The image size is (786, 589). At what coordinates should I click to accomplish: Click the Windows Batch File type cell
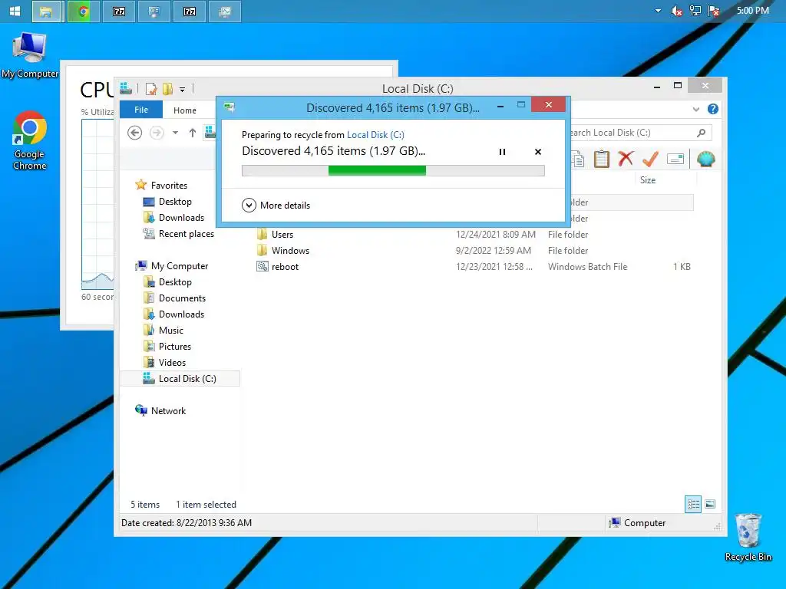[x=587, y=267]
